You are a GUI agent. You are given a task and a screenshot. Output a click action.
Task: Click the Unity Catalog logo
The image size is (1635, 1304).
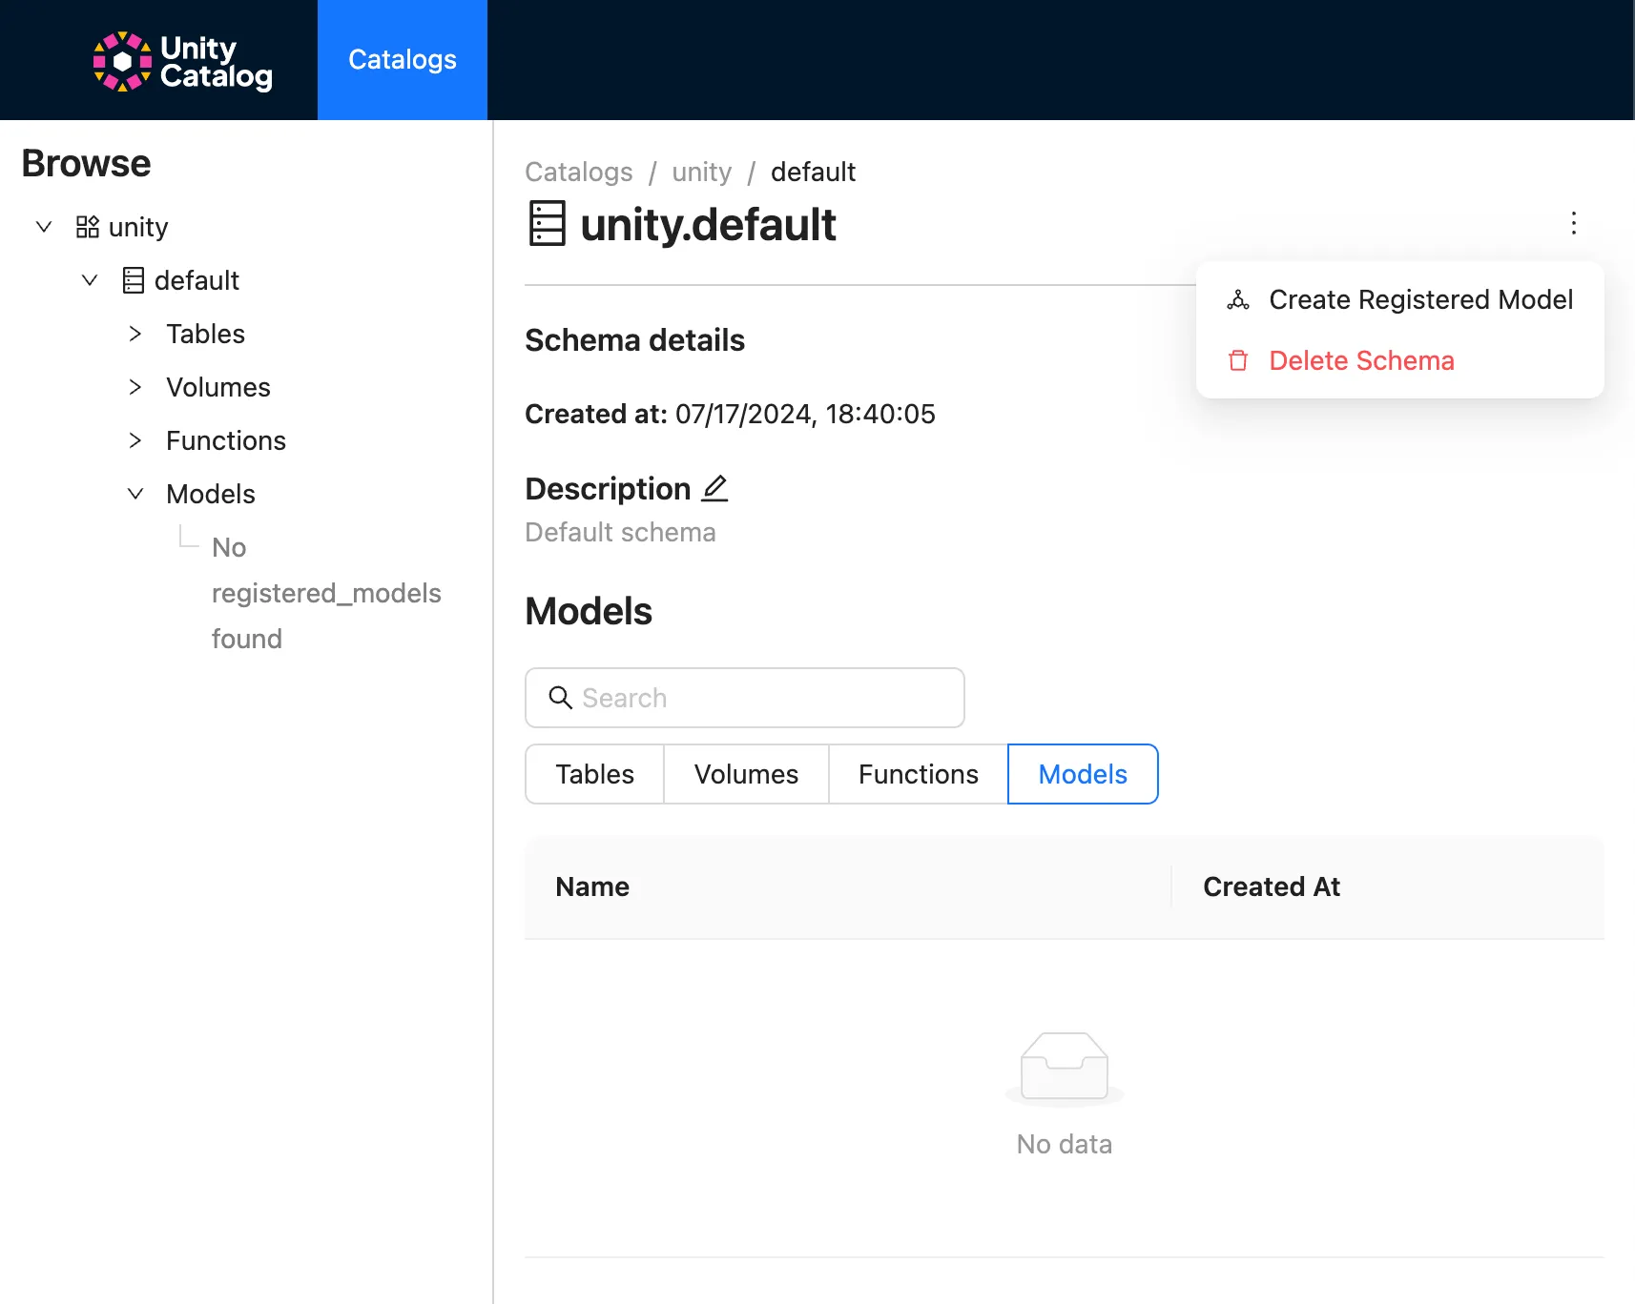pos(182,61)
